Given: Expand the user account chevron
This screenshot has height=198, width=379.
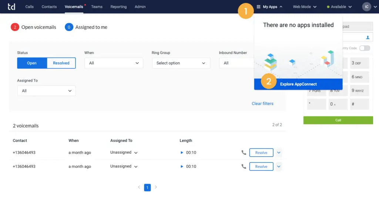Looking at the screenshot, I should [375, 7].
